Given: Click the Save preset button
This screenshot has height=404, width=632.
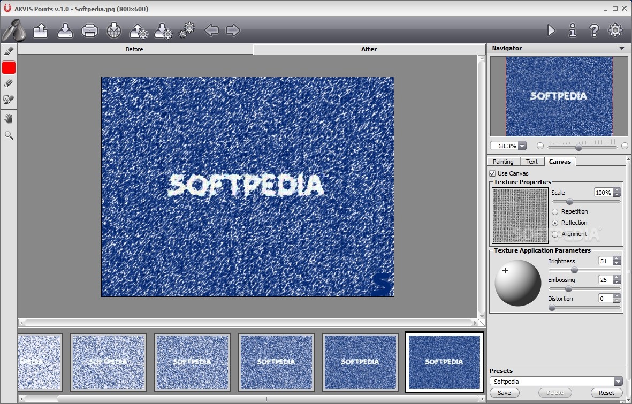Looking at the screenshot, I should point(504,393).
